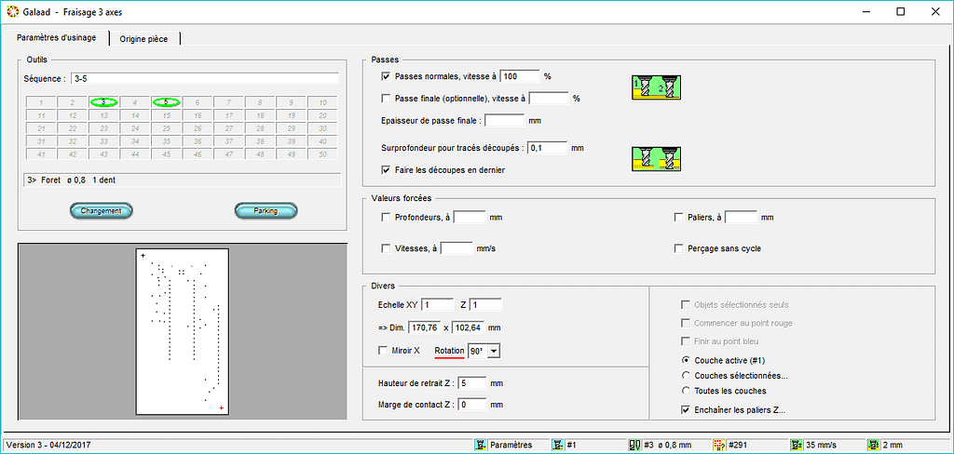Image resolution: width=954 pixels, height=454 pixels.
Task: Click the normal passes speed field
Action: (x=520, y=76)
